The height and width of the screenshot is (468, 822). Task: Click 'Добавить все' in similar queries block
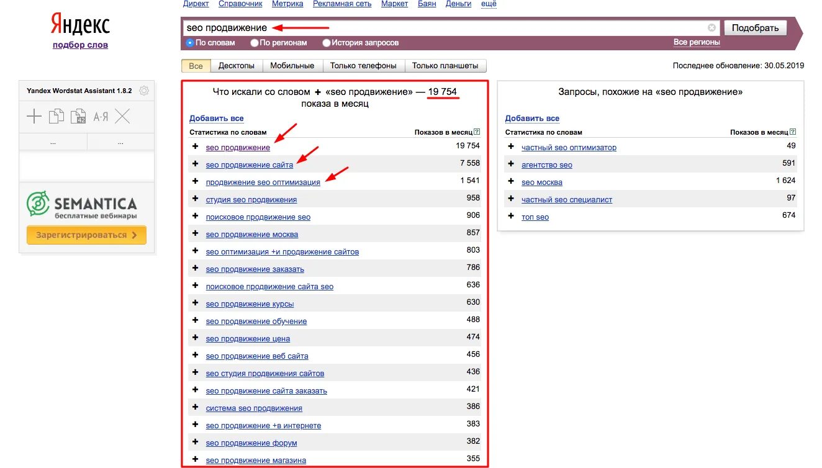coord(532,118)
